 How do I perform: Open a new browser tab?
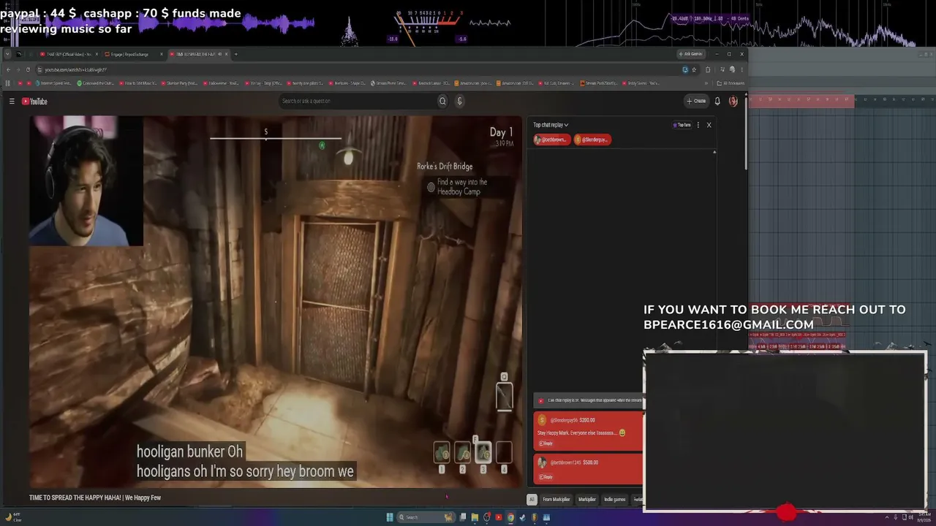click(x=236, y=54)
